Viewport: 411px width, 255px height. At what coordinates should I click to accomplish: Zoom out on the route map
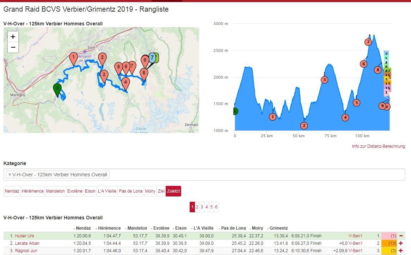pyautogui.click(x=13, y=47)
